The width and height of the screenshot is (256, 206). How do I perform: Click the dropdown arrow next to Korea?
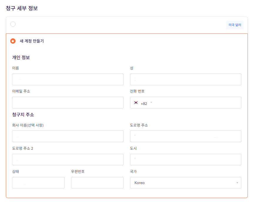coord(238,183)
